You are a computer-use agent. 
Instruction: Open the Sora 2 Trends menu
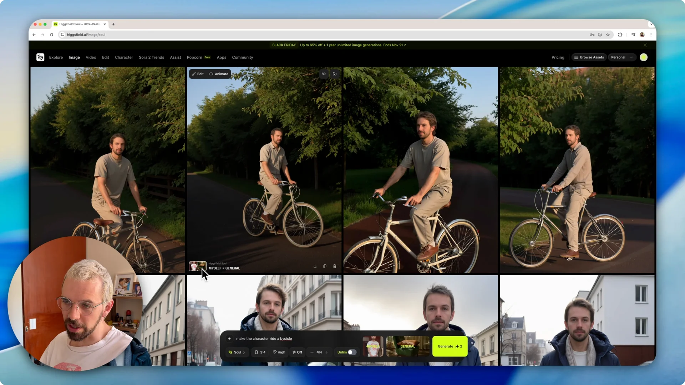151,57
